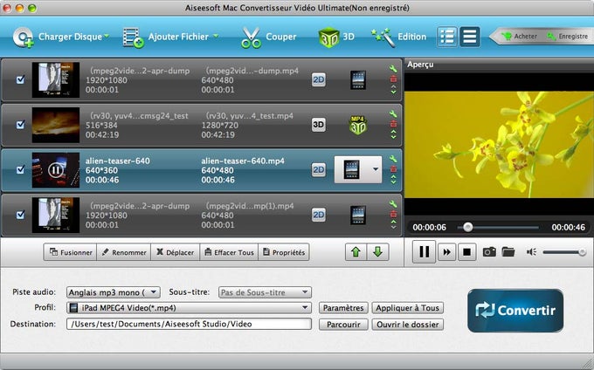Viewport: 594px width, 370px height.
Task: Click the Effacer Tous button
Action: tap(229, 252)
